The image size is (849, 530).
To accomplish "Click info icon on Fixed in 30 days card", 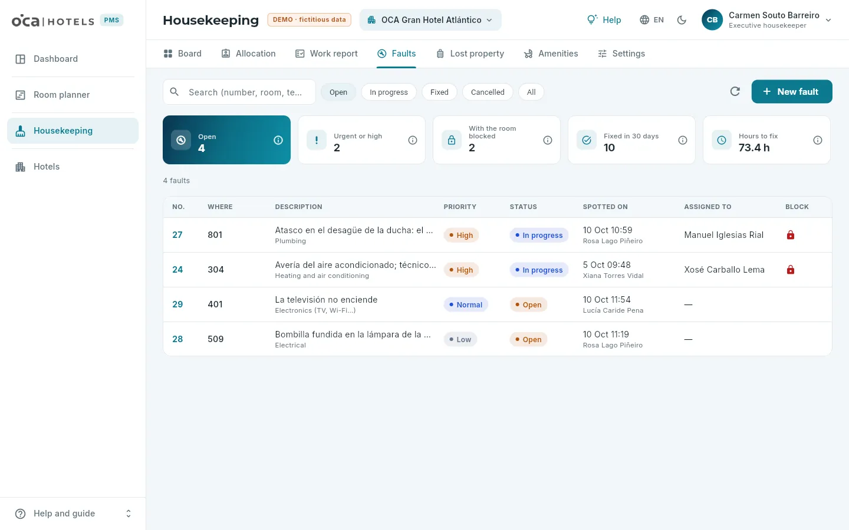I will tap(683, 140).
